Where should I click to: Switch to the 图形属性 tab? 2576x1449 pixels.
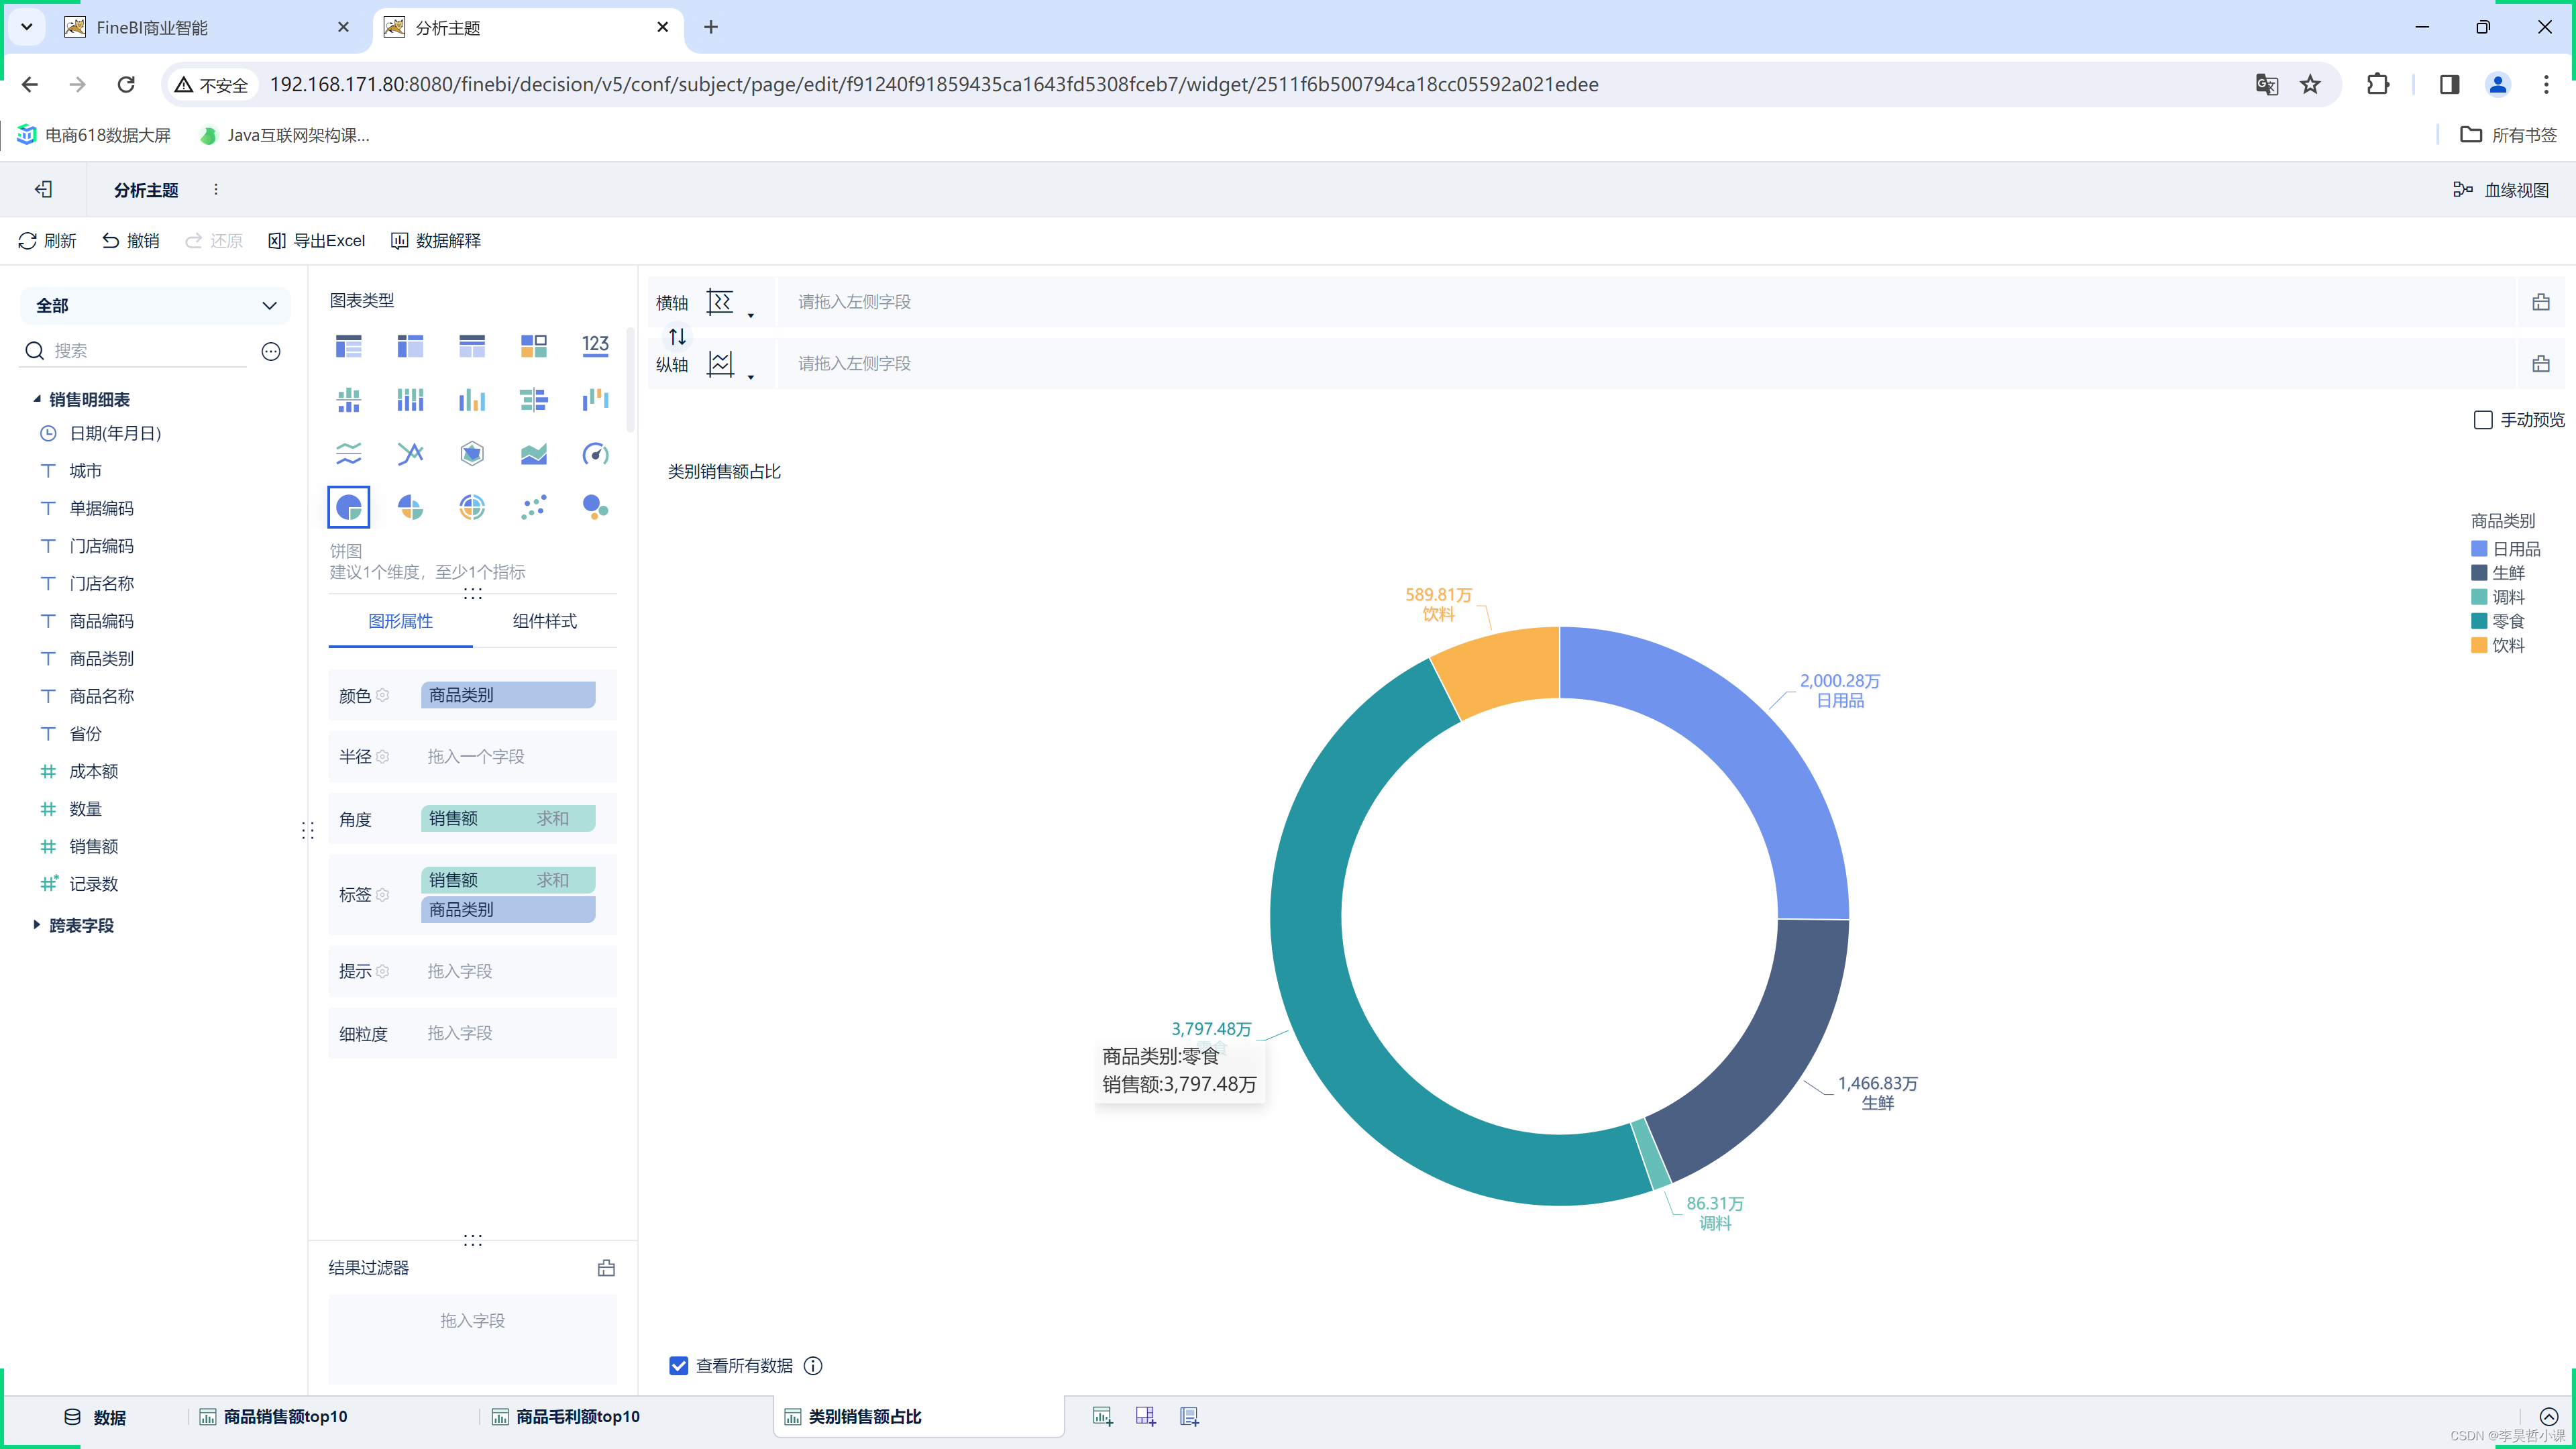400,621
